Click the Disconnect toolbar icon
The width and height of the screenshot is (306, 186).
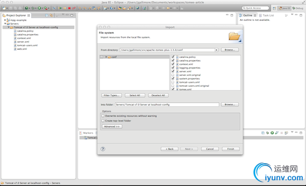74,8
